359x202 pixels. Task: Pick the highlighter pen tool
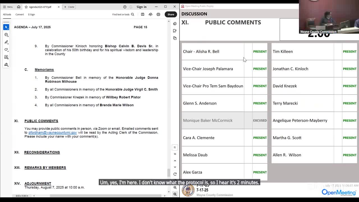6,42
